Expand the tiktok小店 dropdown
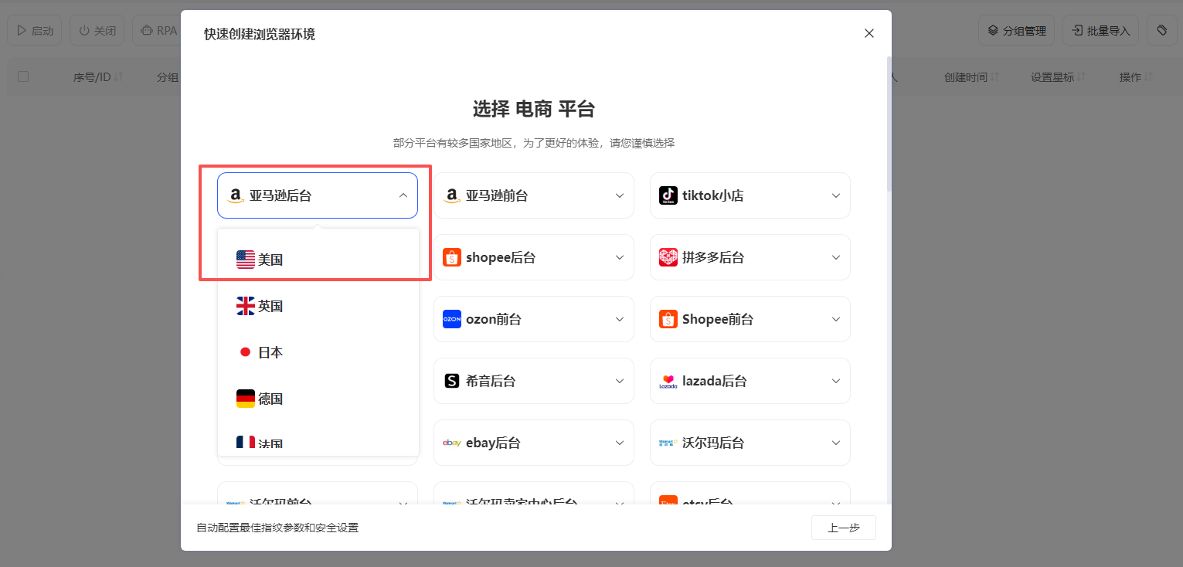Viewport: 1183px width, 567px height. click(x=835, y=195)
